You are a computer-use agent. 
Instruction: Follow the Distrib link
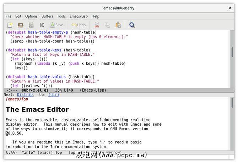pyautogui.click(x=25, y=95)
